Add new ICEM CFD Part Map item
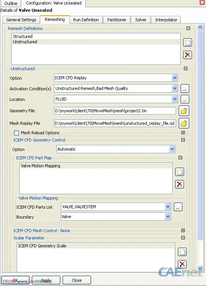 click(179, 172)
